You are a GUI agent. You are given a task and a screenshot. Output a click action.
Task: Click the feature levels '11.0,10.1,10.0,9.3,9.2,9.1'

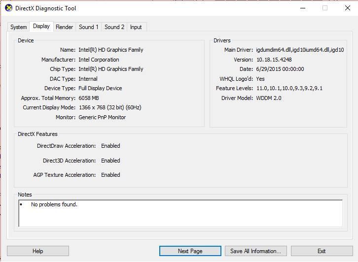coord(289,88)
